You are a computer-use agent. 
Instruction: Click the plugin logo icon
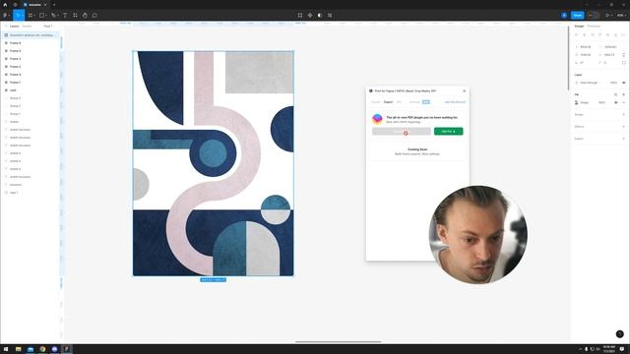click(x=377, y=119)
